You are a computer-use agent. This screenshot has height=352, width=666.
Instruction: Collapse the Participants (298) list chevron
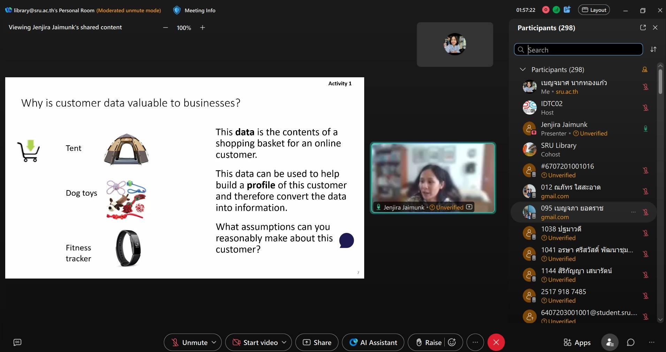coord(522,70)
